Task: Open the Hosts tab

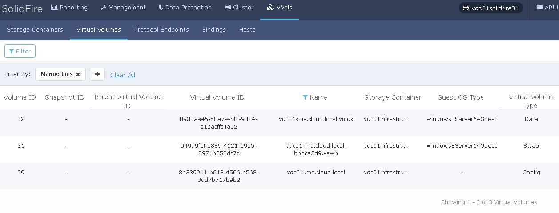Action: tap(247, 30)
